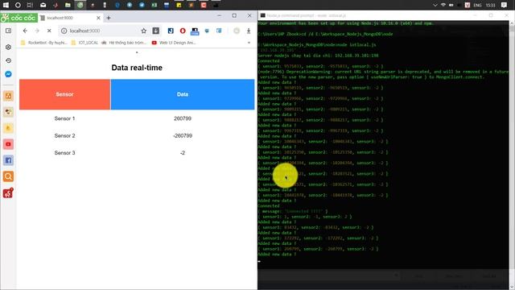
Task: Open the Windows Start menu
Action: coord(6,5)
